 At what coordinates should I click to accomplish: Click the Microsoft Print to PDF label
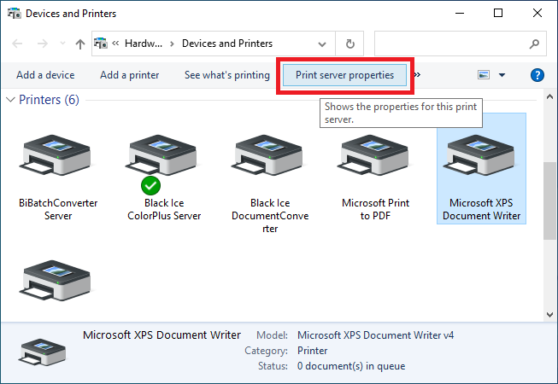[375, 209]
